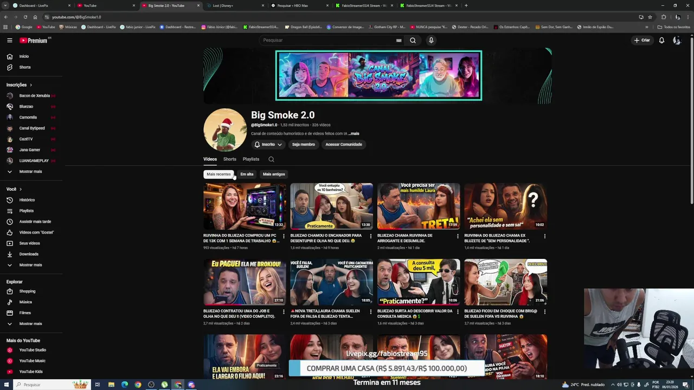Launch YouTube Kids
Screen dimensions: 694x390
31,372
